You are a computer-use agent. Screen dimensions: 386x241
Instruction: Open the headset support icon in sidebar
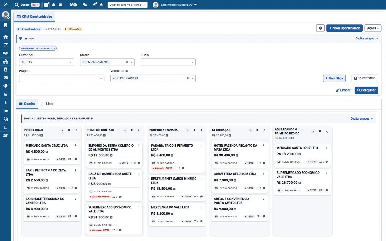pyautogui.click(x=5, y=119)
